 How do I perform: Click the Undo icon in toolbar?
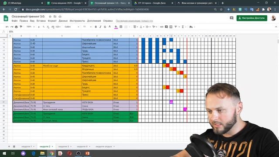[x=7, y=27]
